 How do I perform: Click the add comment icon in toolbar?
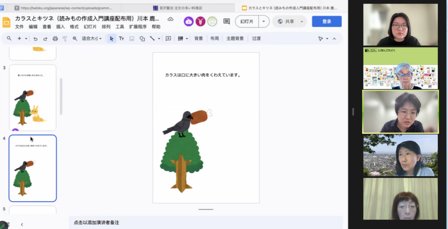click(168, 39)
